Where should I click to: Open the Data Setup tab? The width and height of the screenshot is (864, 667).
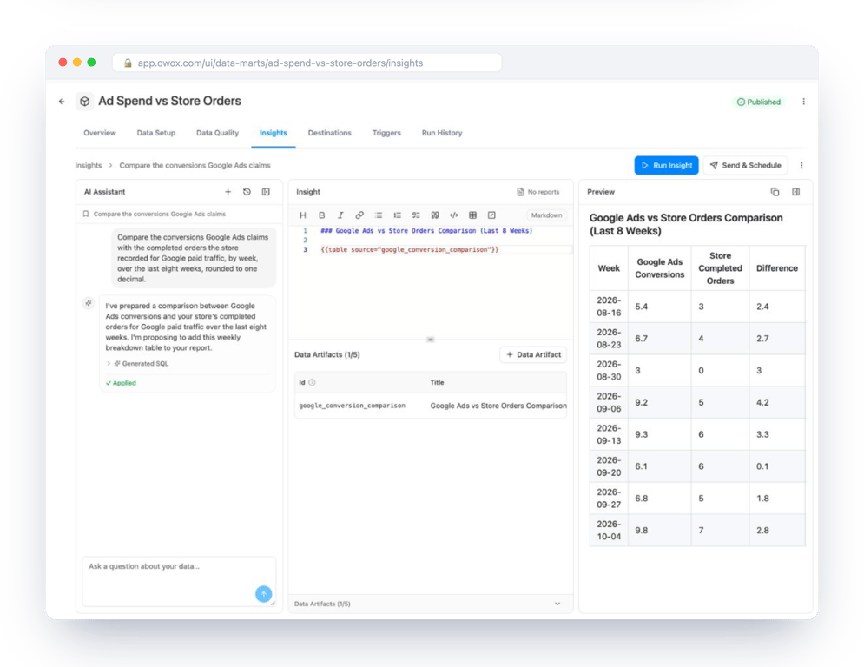click(x=156, y=133)
